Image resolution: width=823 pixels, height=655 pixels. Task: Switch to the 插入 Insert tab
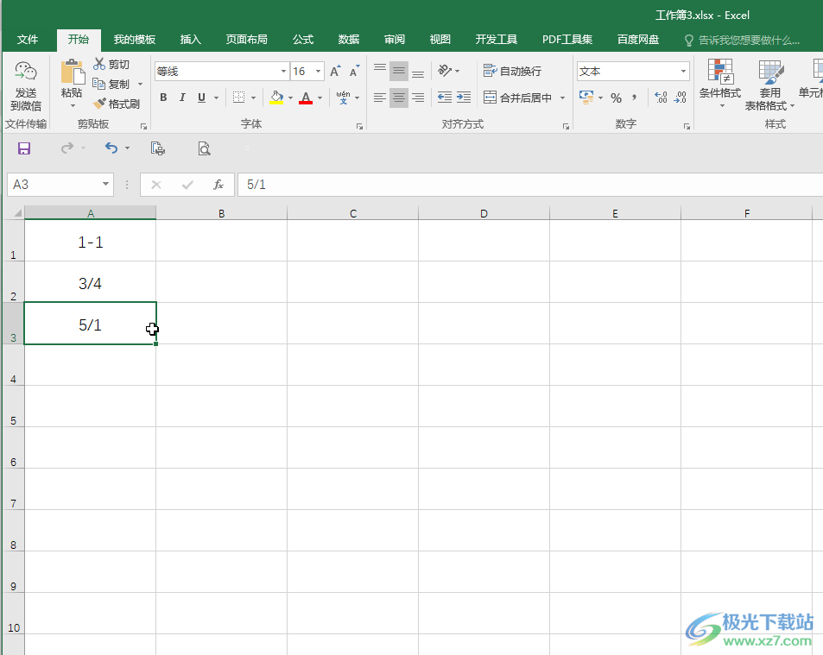pyautogui.click(x=191, y=40)
